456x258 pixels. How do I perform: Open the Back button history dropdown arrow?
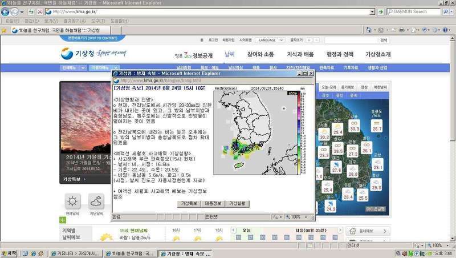click(x=22, y=12)
